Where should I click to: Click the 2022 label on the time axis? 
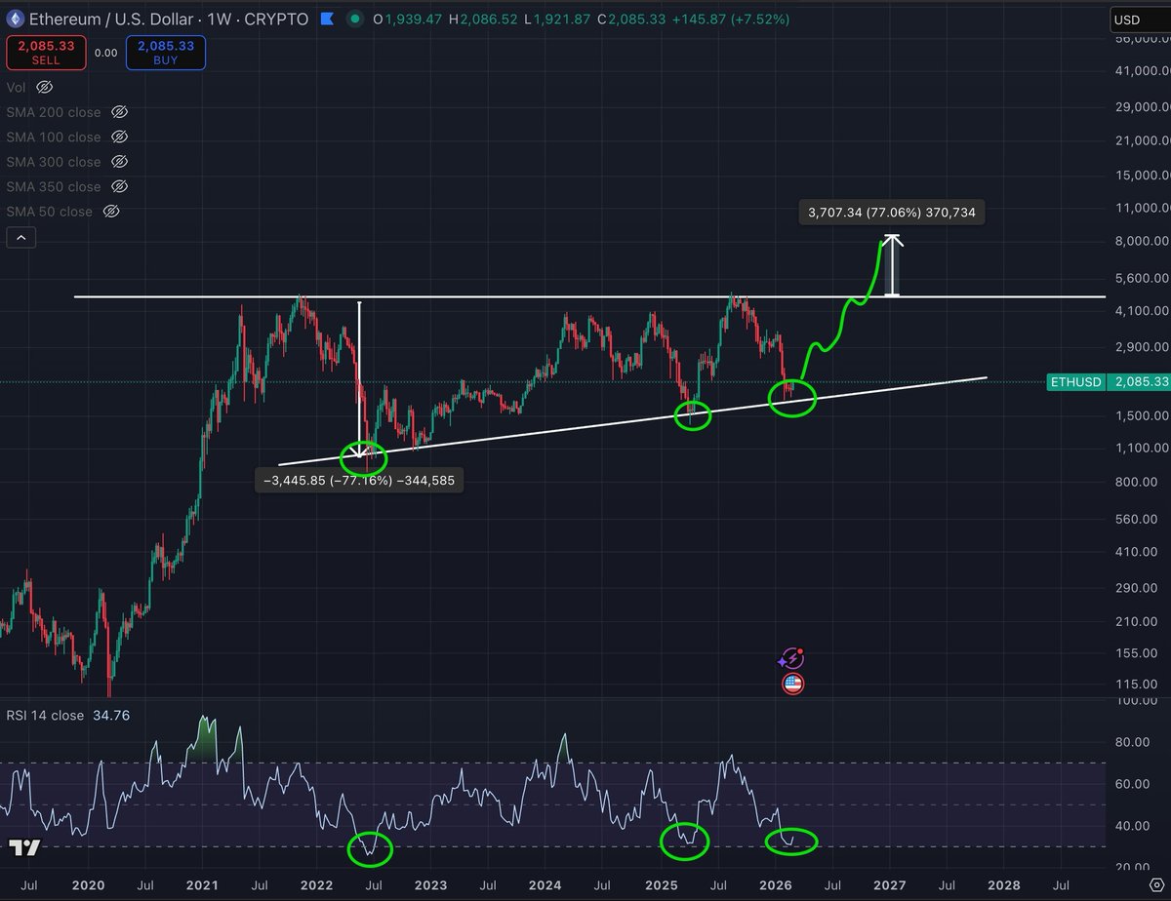(x=316, y=885)
